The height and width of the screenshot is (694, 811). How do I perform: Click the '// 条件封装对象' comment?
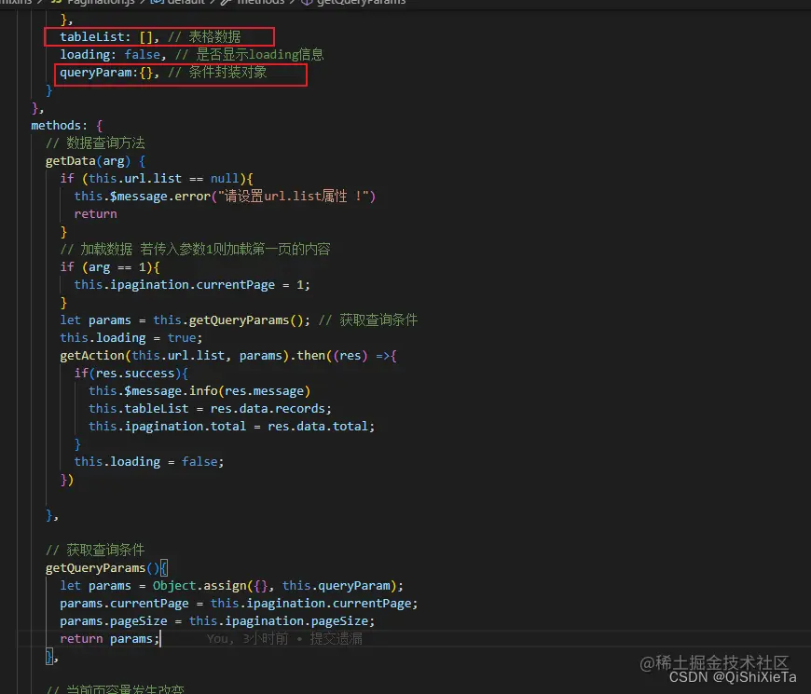(x=217, y=73)
